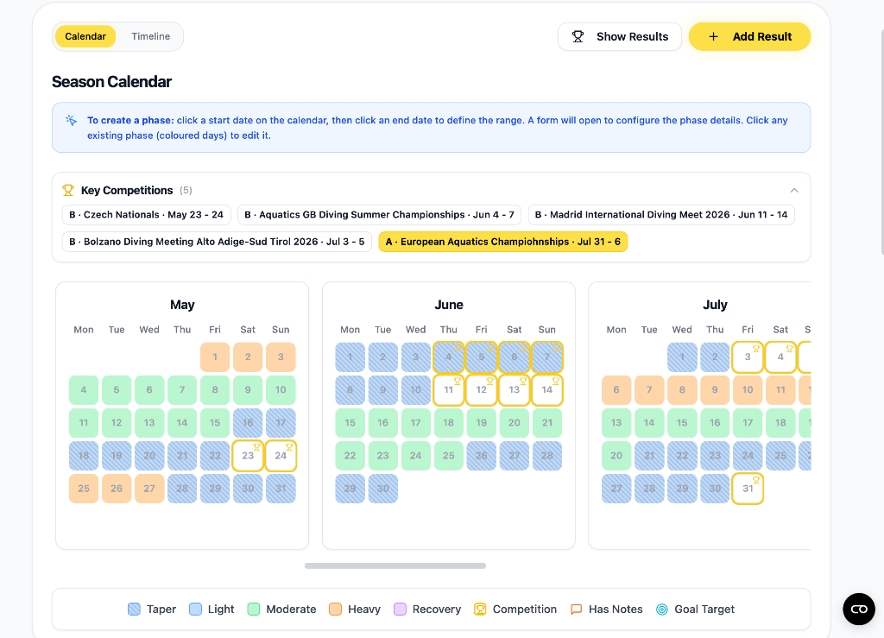Click the plus icon in Add Result

click(713, 36)
